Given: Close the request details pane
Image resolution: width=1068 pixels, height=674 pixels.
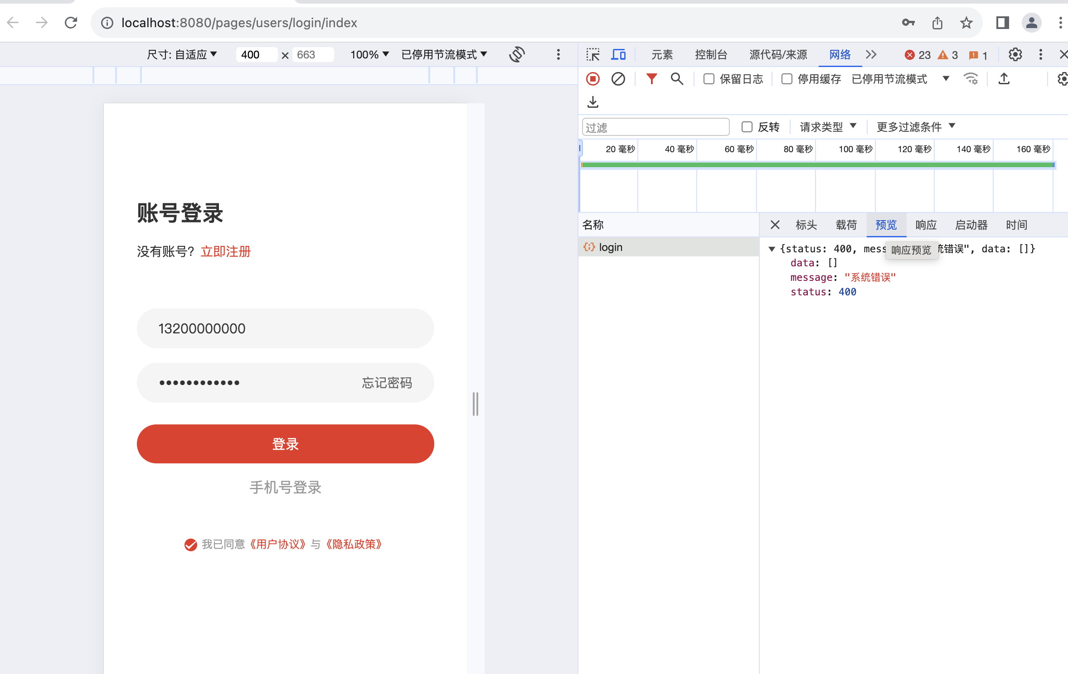Looking at the screenshot, I should click(x=775, y=225).
